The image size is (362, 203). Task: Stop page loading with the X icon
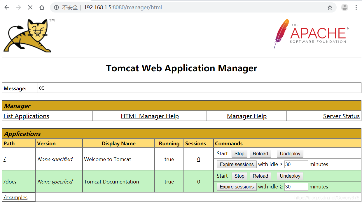pos(30,7)
